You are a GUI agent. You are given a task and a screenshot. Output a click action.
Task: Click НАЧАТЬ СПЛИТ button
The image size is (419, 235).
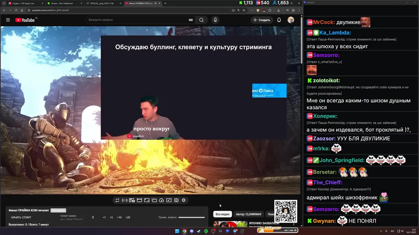(x=21, y=217)
